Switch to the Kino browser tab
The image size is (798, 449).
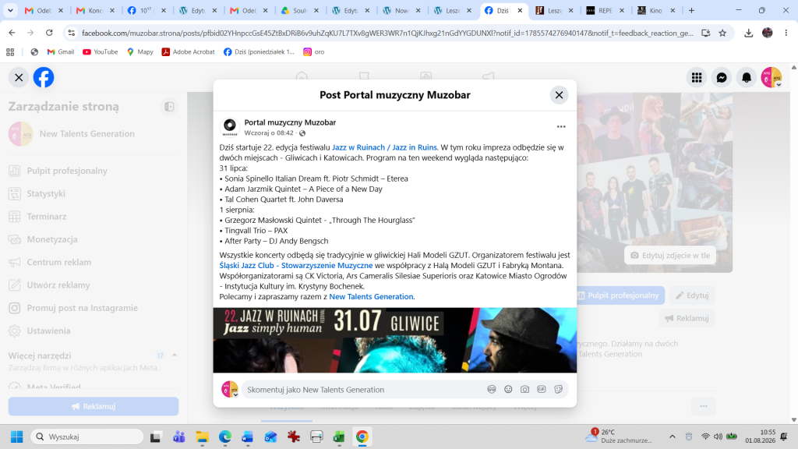click(x=656, y=10)
